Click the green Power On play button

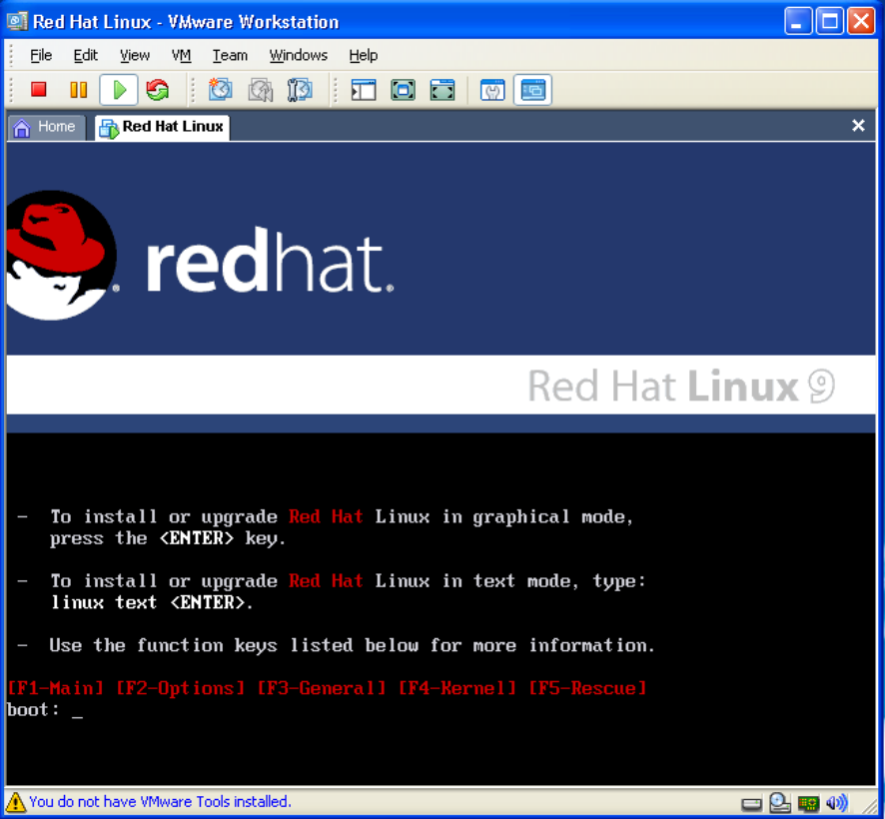[119, 90]
